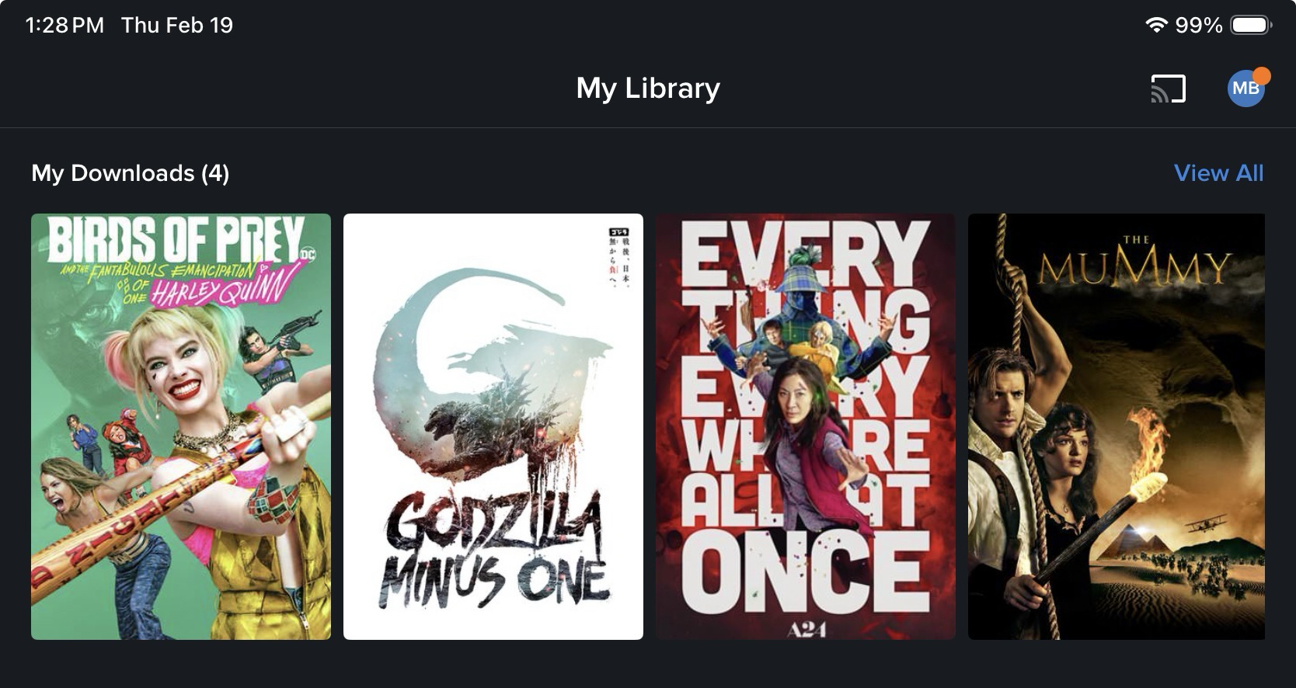Open Everything Everywhere All at Once poster

pyautogui.click(x=806, y=426)
